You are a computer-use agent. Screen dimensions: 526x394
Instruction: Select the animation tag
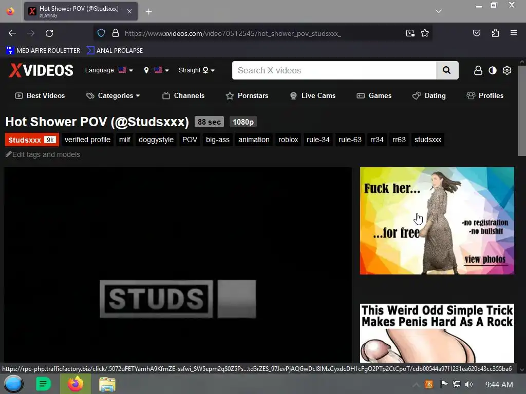[254, 140]
